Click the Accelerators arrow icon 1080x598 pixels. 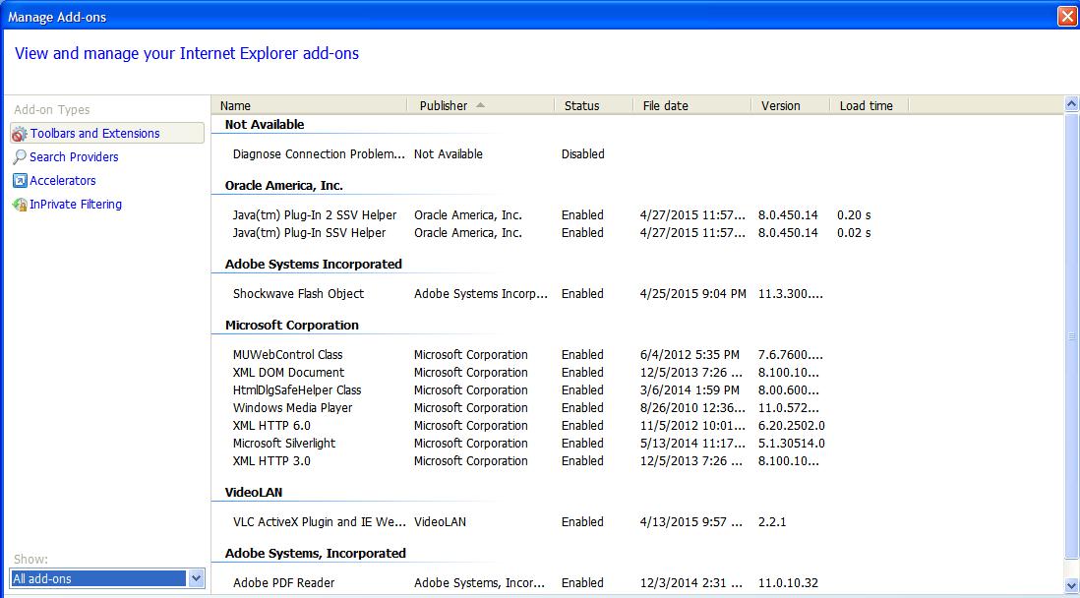[x=20, y=181]
